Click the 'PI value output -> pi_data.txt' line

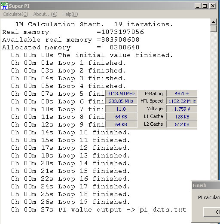point(99,210)
